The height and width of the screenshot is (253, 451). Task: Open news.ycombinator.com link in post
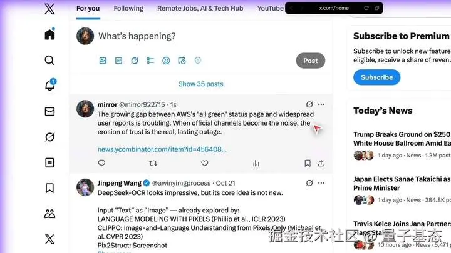click(x=162, y=149)
